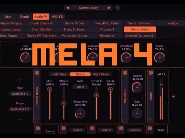185x138 pixels.
Task: Click the Color knob
Action: click(x=160, y=58)
